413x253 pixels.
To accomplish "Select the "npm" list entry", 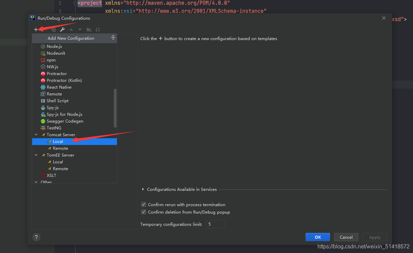I will [x=75, y=60].
